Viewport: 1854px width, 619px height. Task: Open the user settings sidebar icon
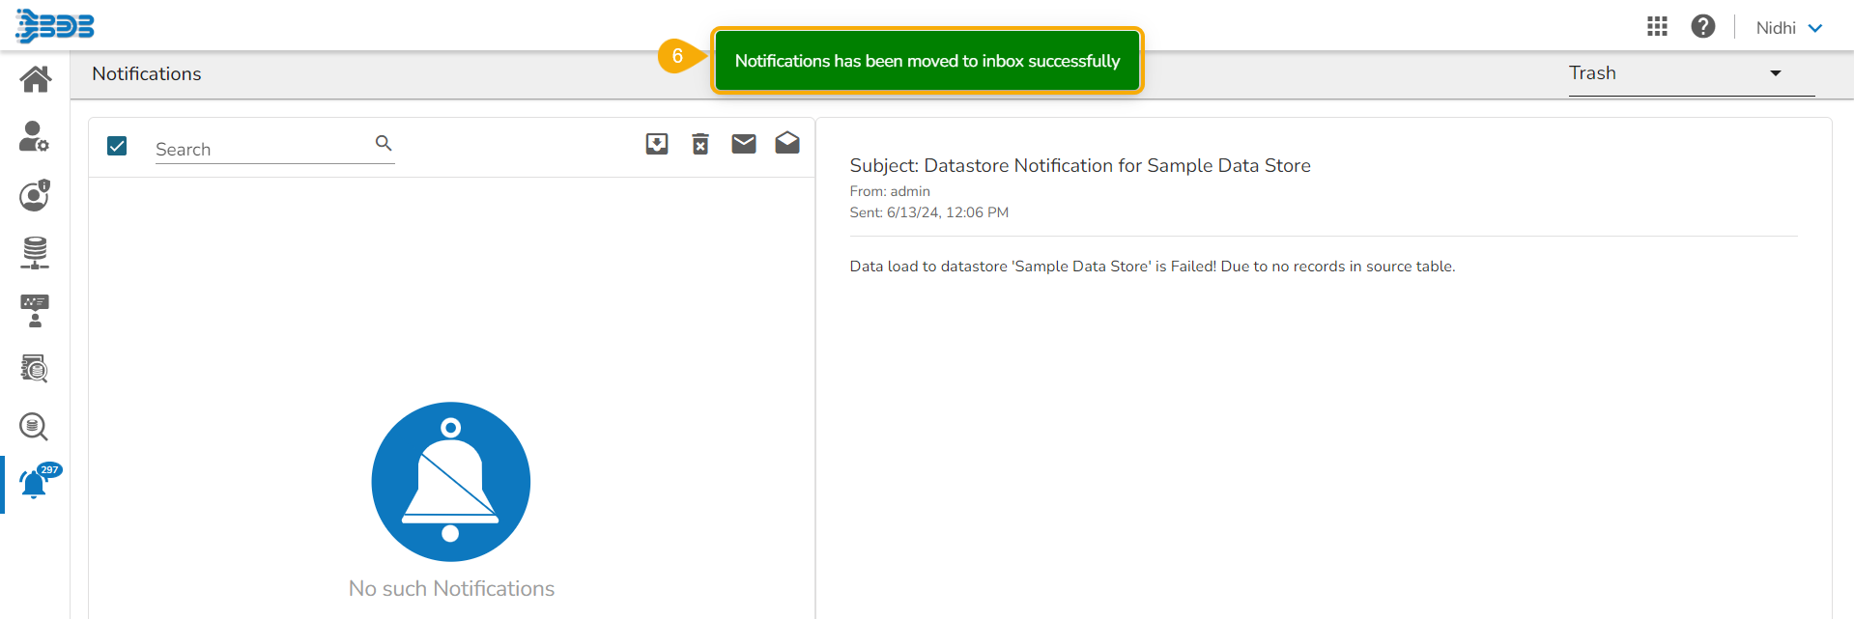pos(34,137)
